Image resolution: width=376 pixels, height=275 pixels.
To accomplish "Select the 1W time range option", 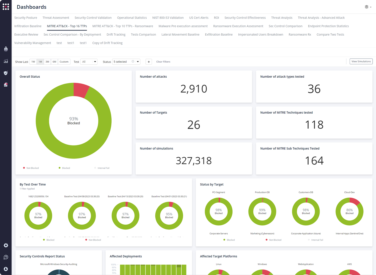I will (x=33, y=62).
